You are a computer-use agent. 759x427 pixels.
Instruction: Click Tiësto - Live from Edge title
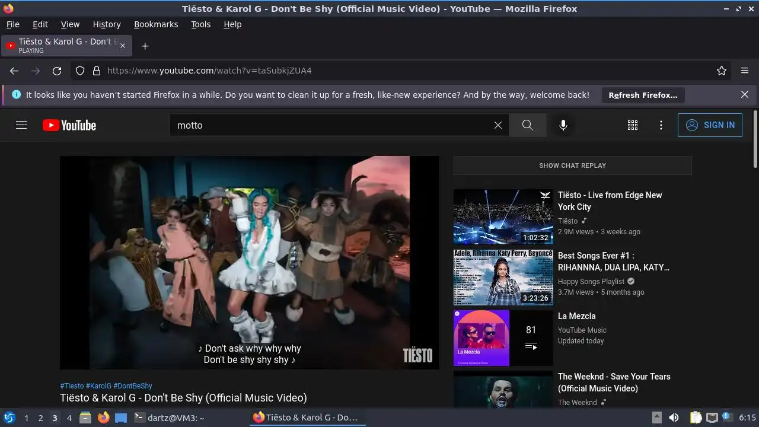[610, 201]
